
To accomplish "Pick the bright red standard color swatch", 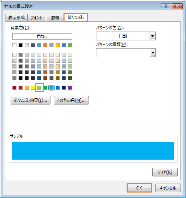I will click(x=21, y=88).
